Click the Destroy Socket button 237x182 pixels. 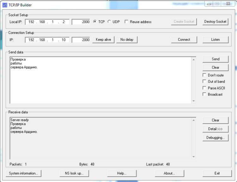[216, 21]
